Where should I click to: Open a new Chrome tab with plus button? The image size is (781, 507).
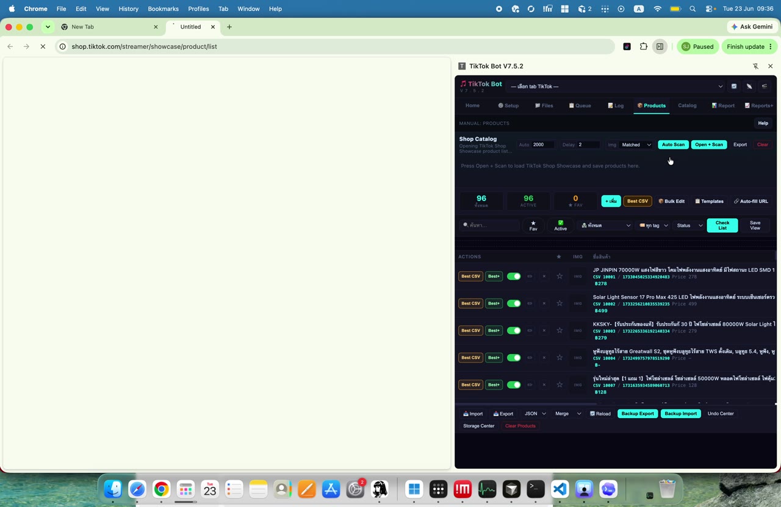coord(229,27)
